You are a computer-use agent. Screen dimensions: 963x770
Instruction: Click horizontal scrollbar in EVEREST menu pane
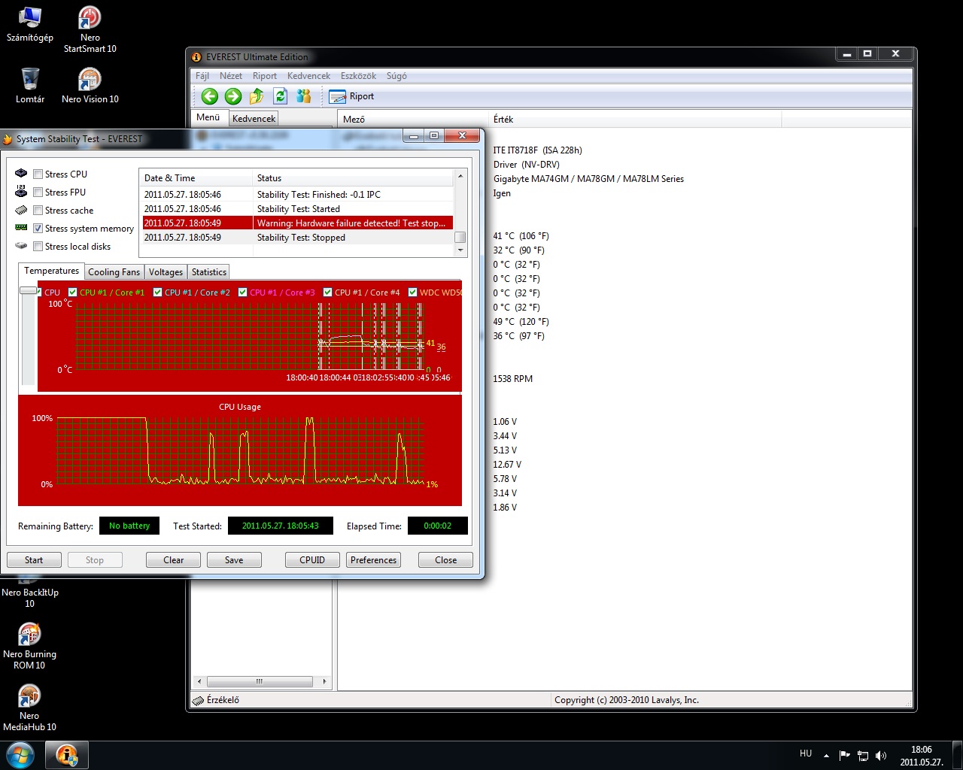pos(259,681)
